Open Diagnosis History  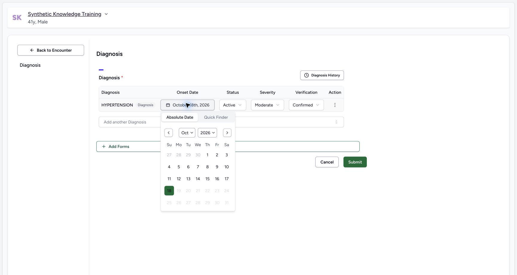[x=322, y=75]
